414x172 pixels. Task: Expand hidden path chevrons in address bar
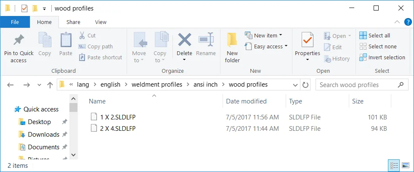71,85
